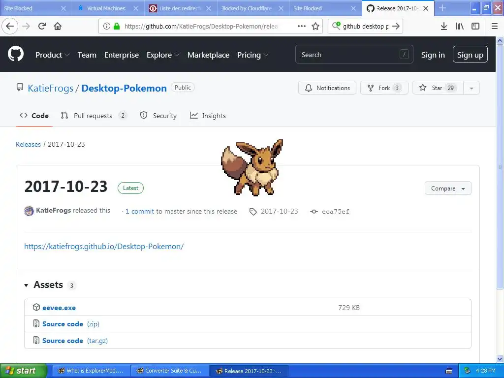Click the page vertical scrollbar thumb
The image size is (504, 378).
pyautogui.click(x=500, y=166)
